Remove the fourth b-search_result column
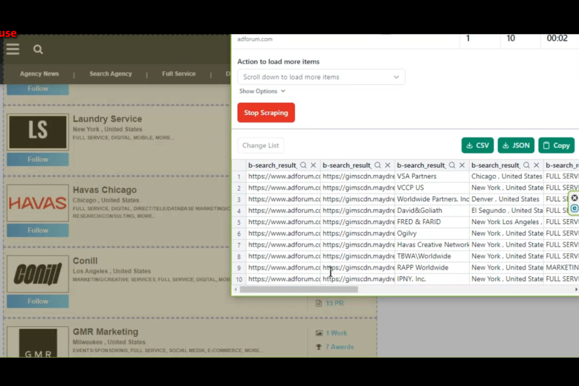Screen dimensions: 579x386 click(x=537, y=165)
